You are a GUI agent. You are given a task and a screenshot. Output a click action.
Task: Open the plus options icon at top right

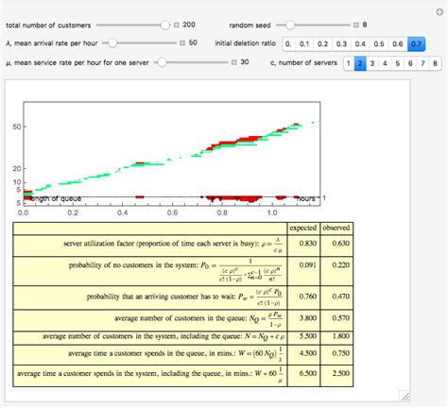tap(439, 12)
